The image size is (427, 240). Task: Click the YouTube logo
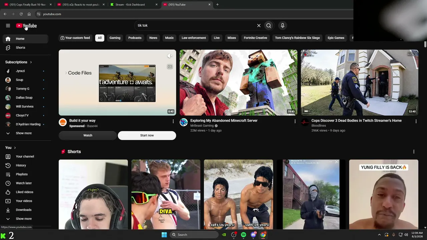pyautogui.click(x=26, y=26)
